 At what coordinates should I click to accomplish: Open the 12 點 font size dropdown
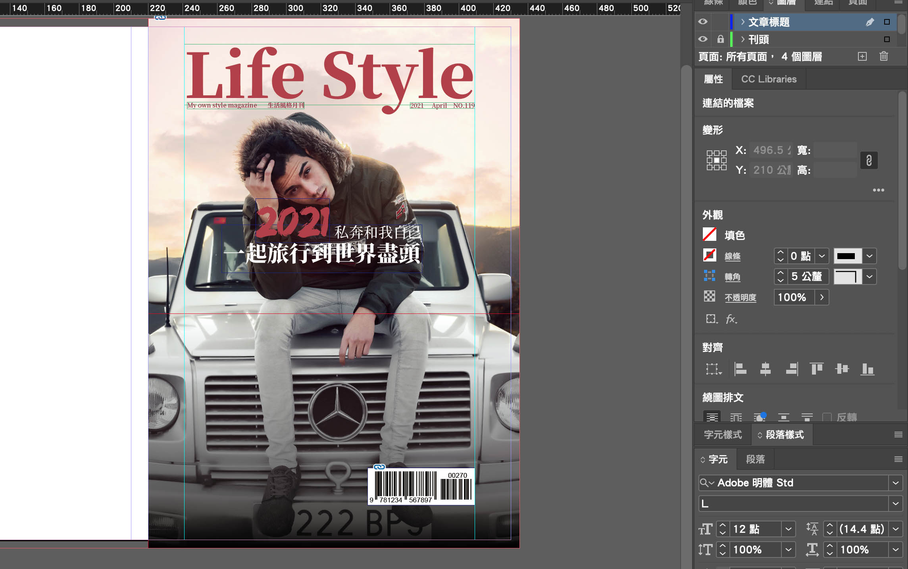pos(788,529)
